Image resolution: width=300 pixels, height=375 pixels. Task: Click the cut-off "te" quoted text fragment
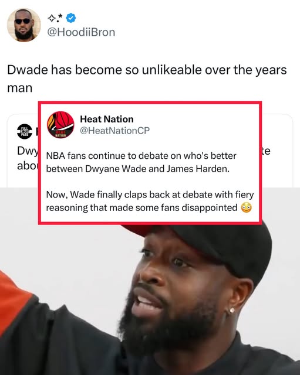click(266, 151)
